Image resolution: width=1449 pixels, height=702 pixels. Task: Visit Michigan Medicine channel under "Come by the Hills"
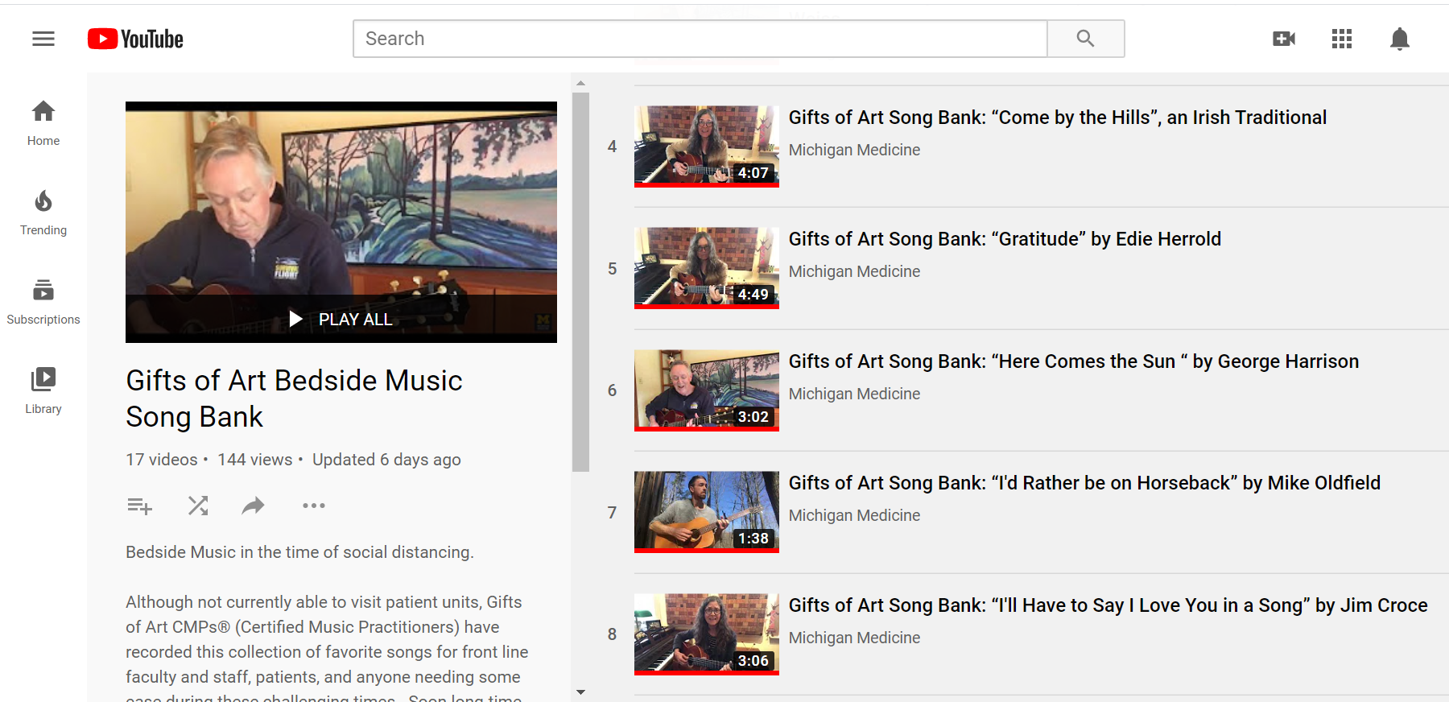tap(854, 150)
